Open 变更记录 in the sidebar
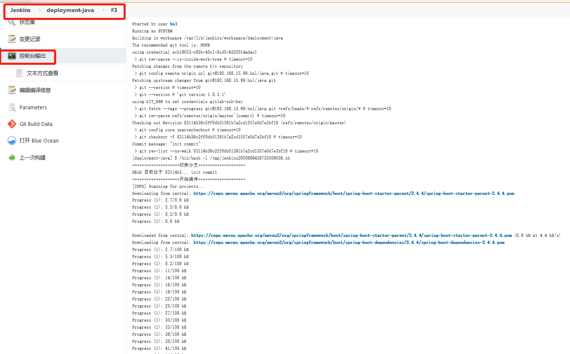The width and height of the screenshot is (570, 354). coord(30,39)
